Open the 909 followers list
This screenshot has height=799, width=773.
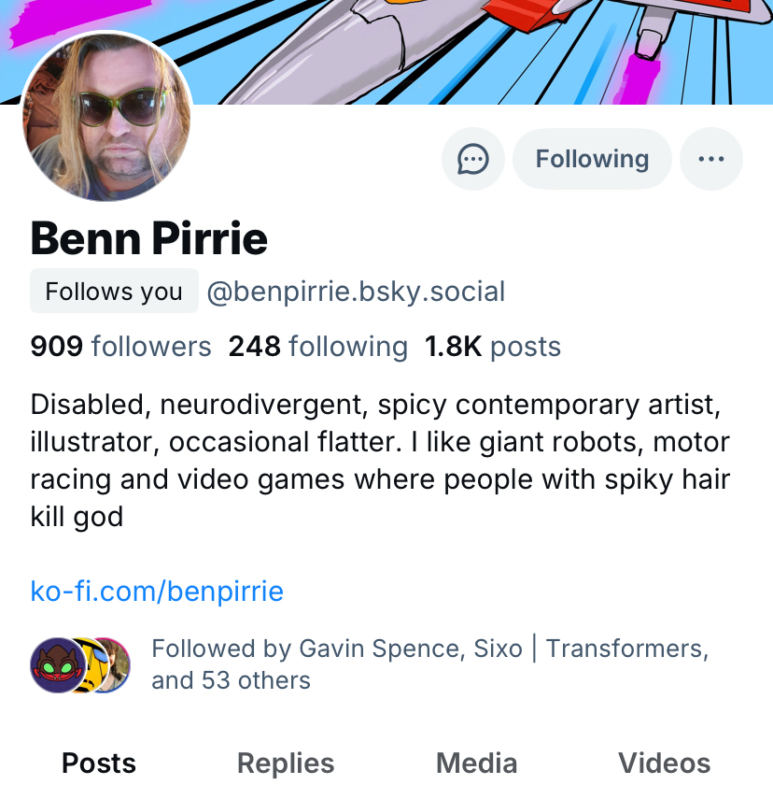[121, 347]
